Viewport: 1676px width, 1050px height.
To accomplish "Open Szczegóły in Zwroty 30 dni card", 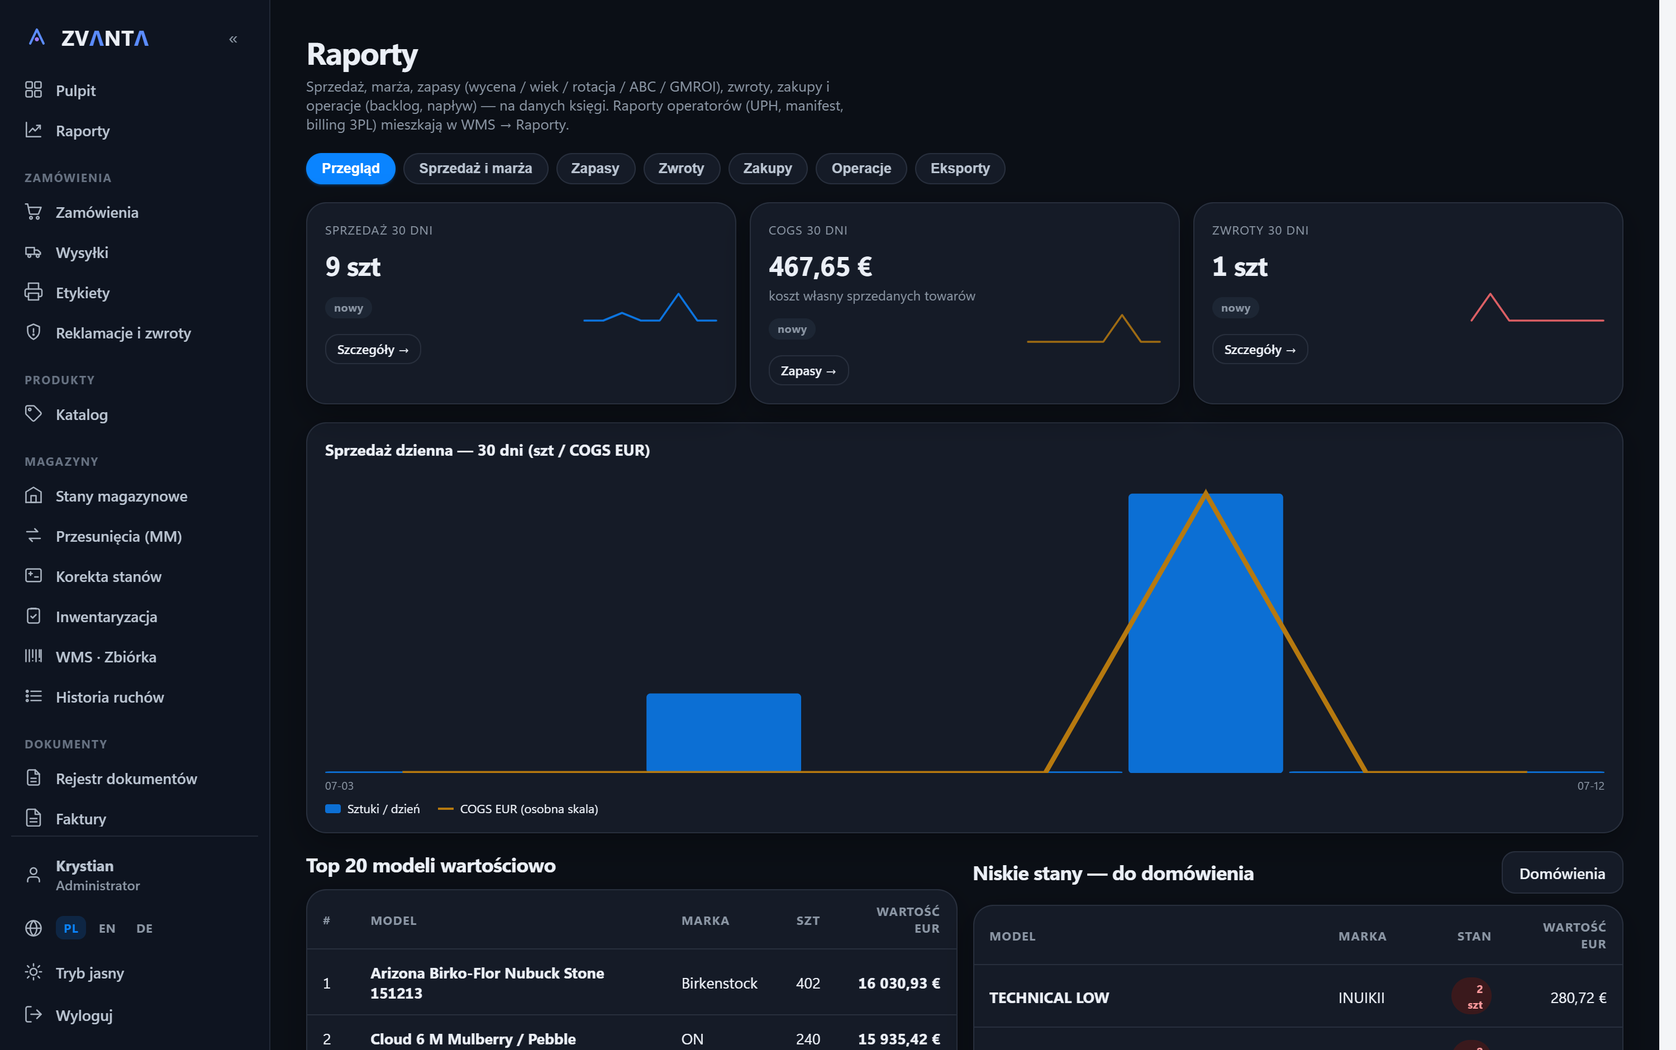I will point(1259,349).
